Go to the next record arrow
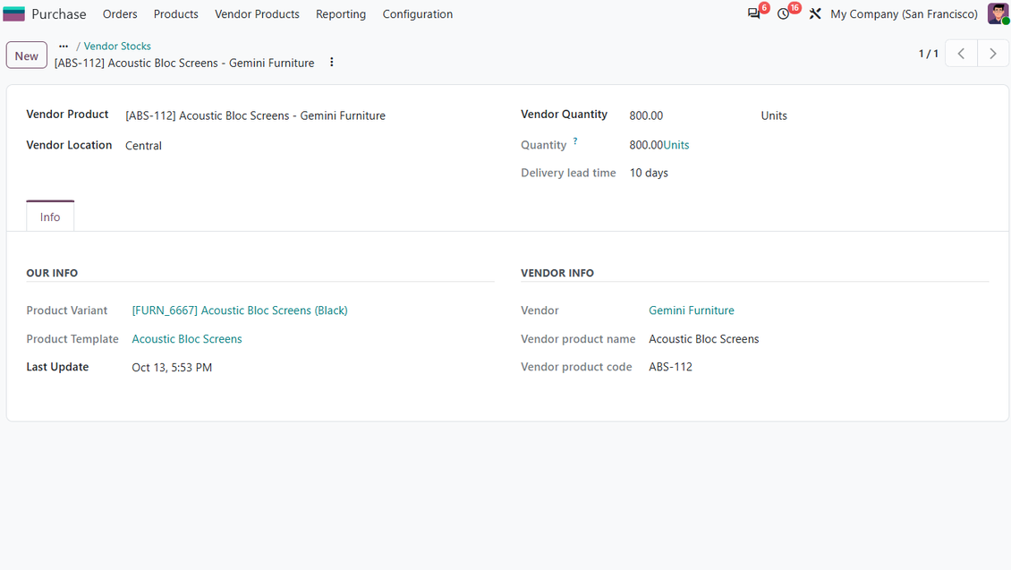 [x=993, y=54]
